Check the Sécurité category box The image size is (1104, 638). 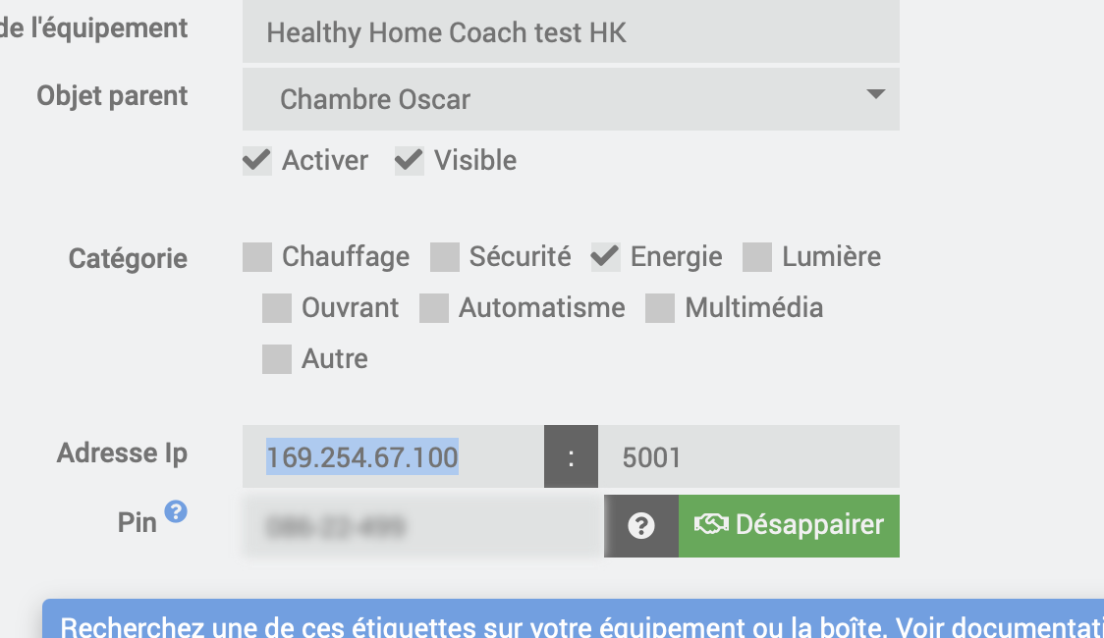(x=445, y=257)
